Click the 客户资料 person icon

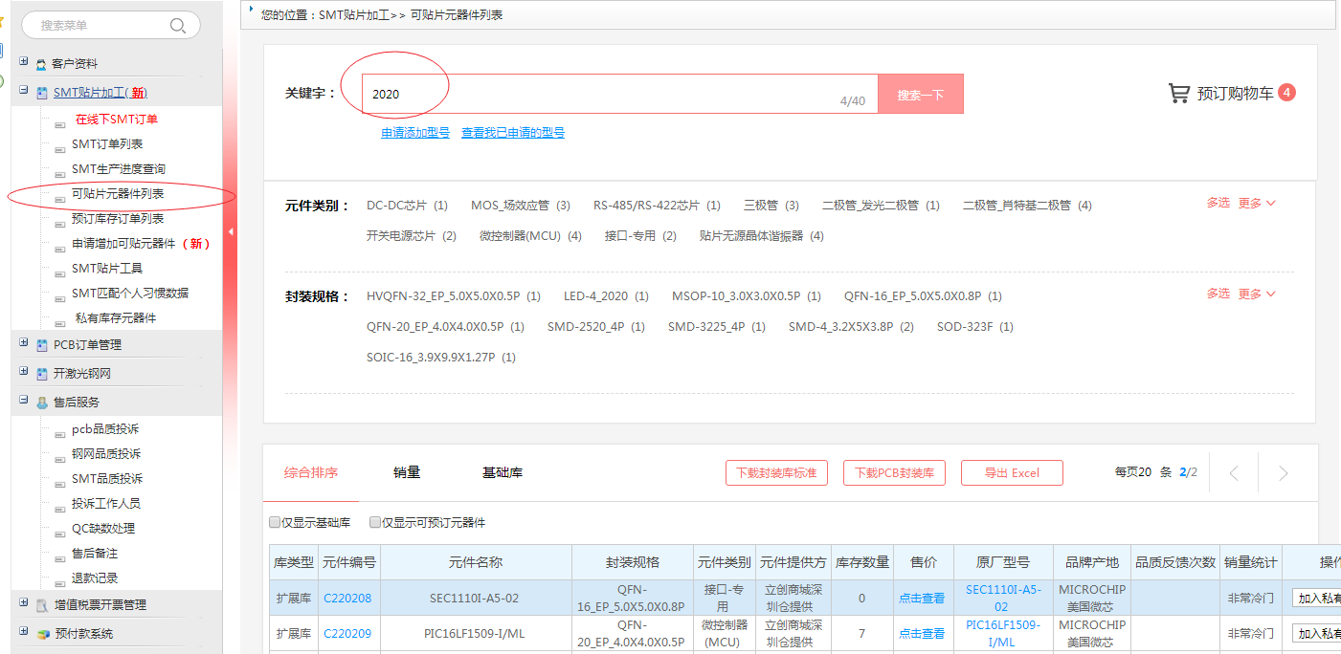41,65
